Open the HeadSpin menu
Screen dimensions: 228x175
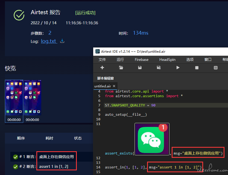[167, 60]
